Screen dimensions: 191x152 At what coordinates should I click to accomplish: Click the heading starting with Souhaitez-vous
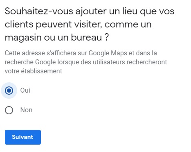90,24
